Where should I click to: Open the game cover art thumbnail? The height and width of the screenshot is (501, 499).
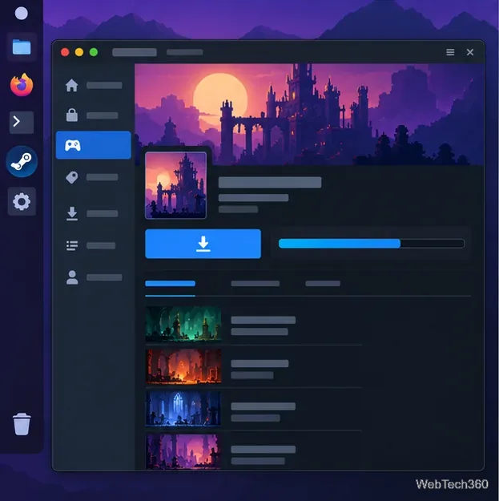175,185
